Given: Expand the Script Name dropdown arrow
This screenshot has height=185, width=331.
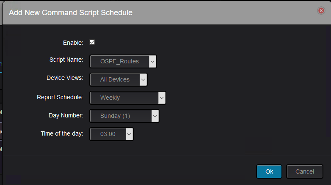Looking at the screenshot, I should coord(152,62).
